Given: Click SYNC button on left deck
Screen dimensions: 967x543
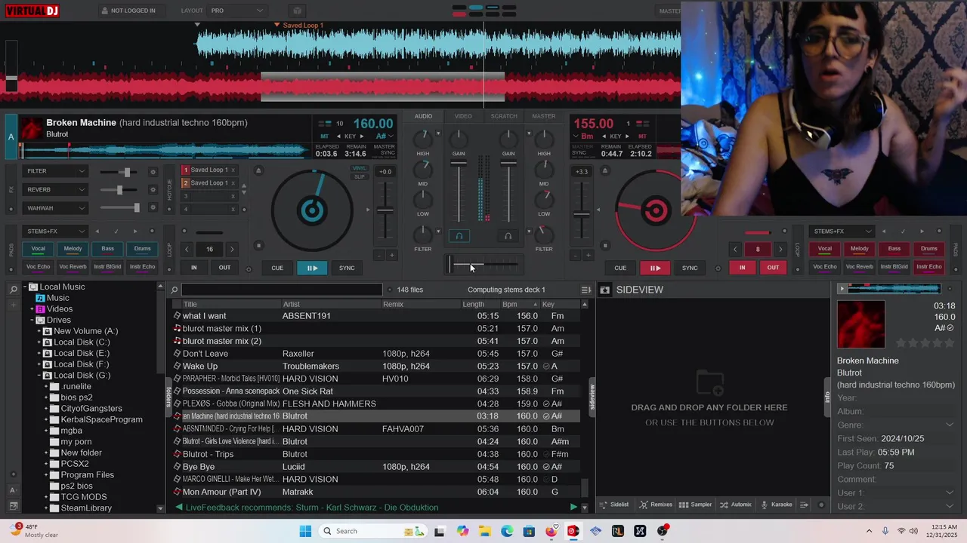Looking at the screenshot, I should coord(347,268).
